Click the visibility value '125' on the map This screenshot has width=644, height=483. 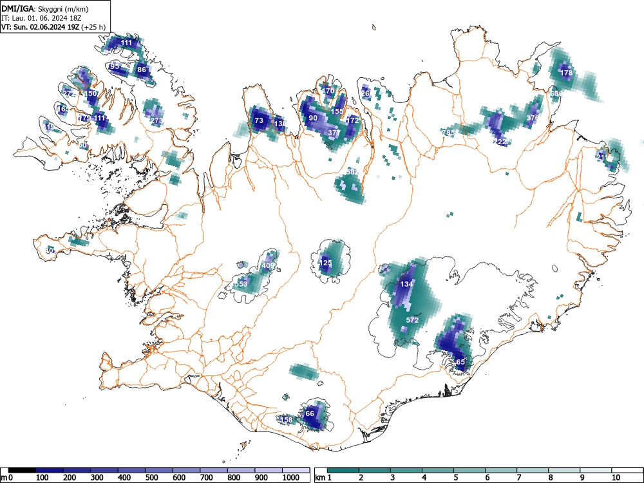coord(325,263)
